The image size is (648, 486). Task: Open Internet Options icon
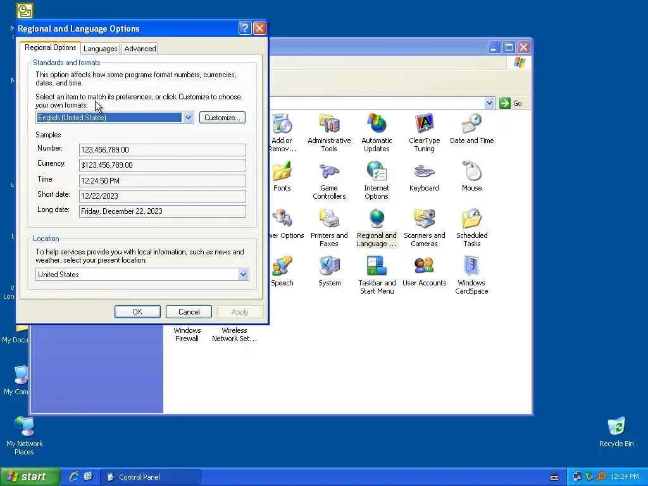click(377, 171)
